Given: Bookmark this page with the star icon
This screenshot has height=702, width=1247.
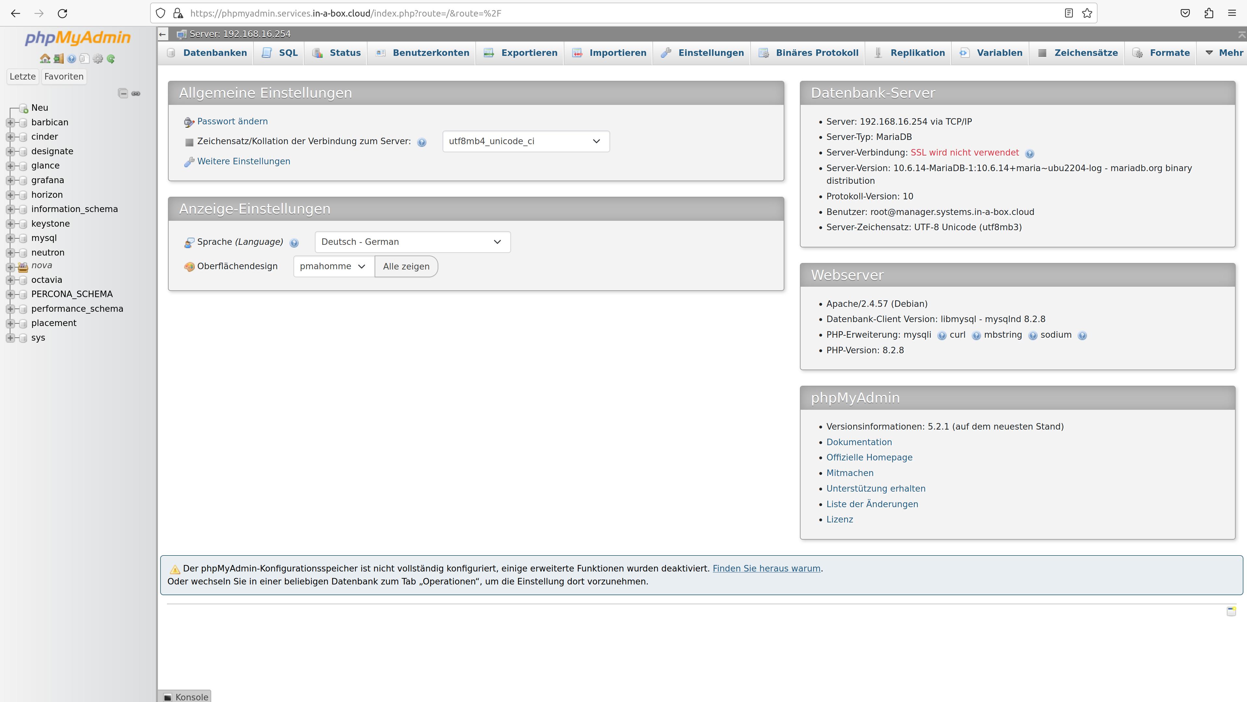Looking at the screenshot, I should [x=1087, y=13].
